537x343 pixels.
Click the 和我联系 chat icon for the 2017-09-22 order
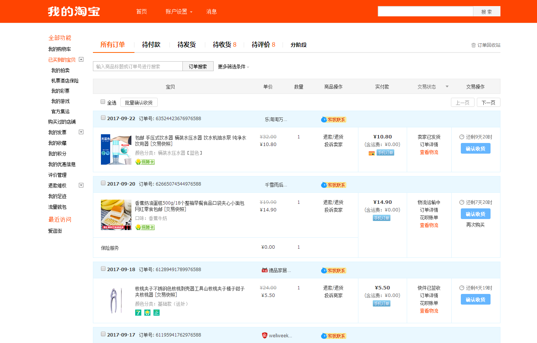coord(333,119)
